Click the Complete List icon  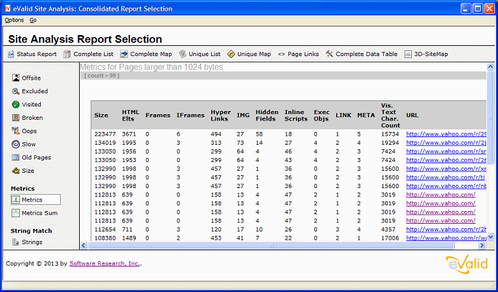pos(67,54)
